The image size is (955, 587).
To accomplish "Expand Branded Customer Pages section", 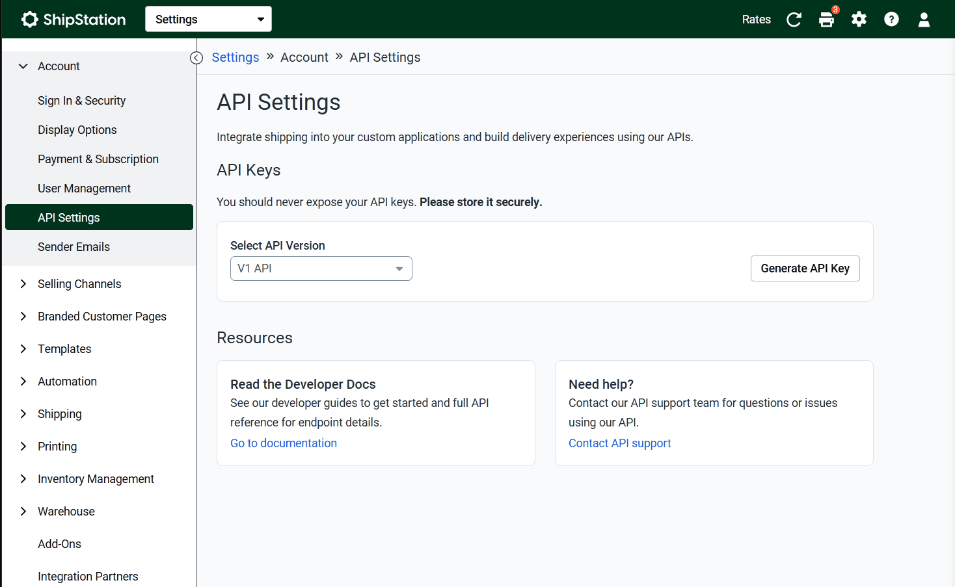I will coord(23,317).
